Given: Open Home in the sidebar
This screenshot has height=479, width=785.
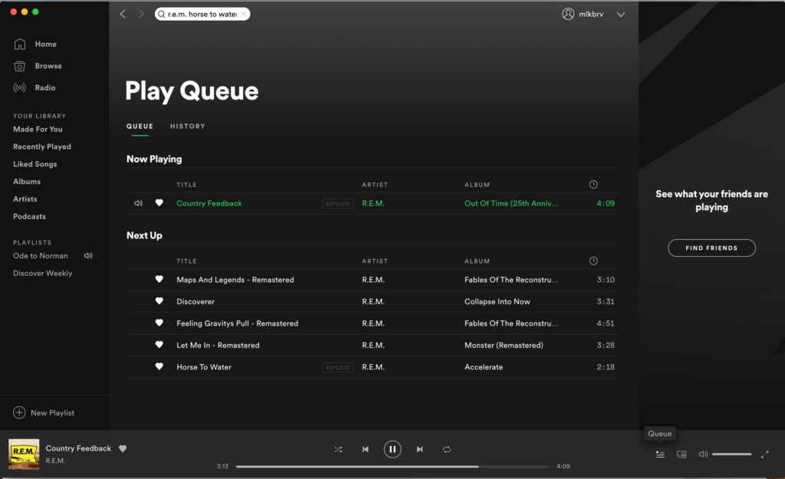Looking at the screenshot, I should pyautogui.click(x=45, y=44).
